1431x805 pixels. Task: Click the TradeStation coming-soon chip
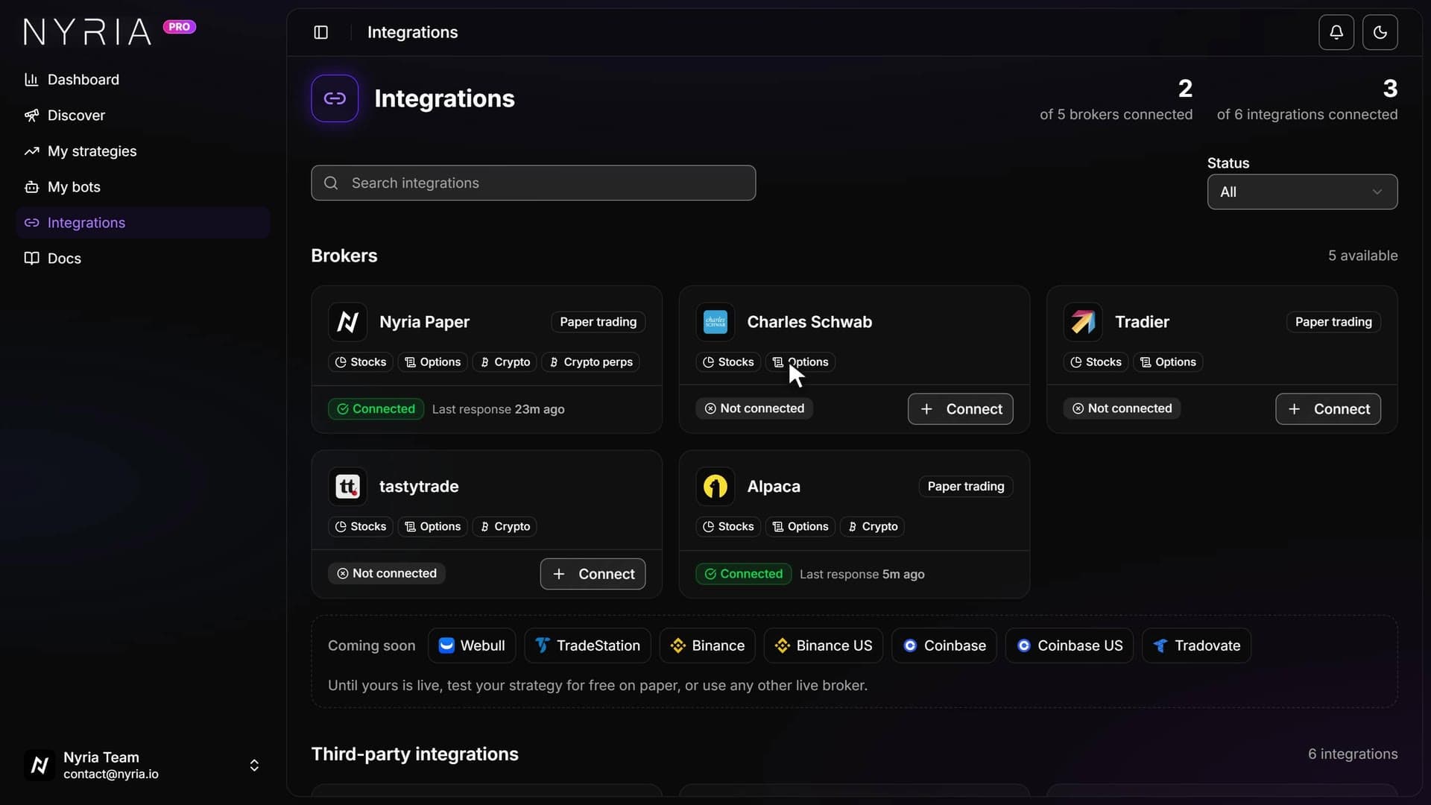587,645
